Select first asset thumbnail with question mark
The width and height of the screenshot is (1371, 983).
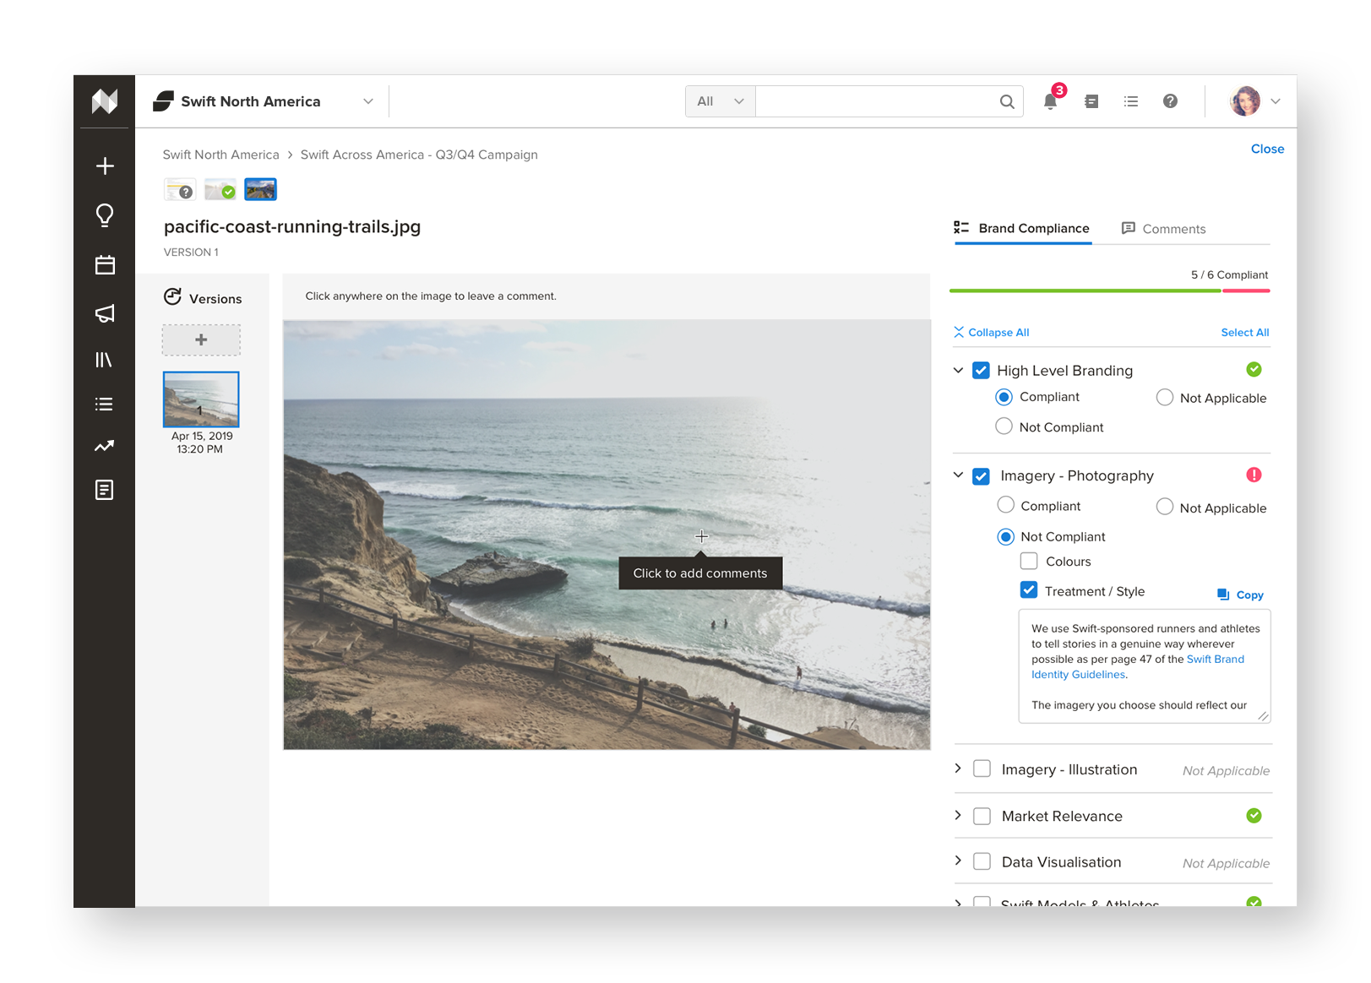(179, 189)
